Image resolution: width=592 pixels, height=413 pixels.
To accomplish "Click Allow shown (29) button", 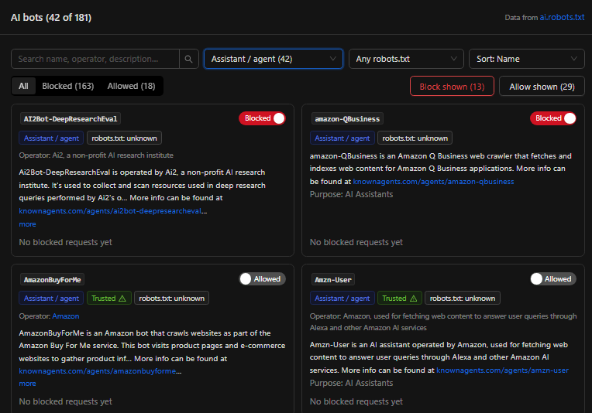I will pos(542,87).
